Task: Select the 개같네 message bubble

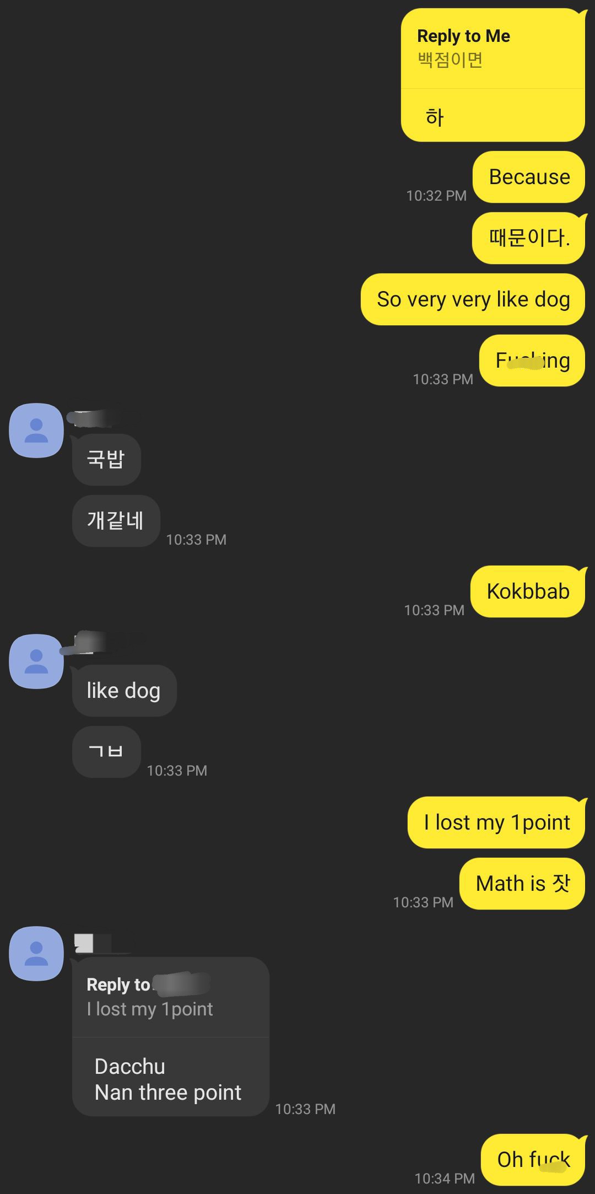Action: point(116,520)
